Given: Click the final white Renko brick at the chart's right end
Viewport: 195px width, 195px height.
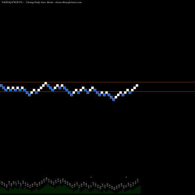Looking at the screenshot, I should (x=137, y=85).
